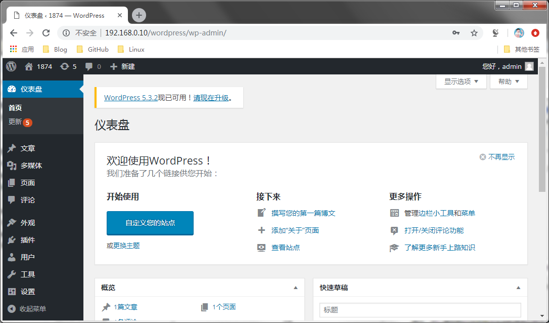The height and width of the screenshot is (323, 549).
Task: Click the 更换主题 link
Action: click(126, 246)
